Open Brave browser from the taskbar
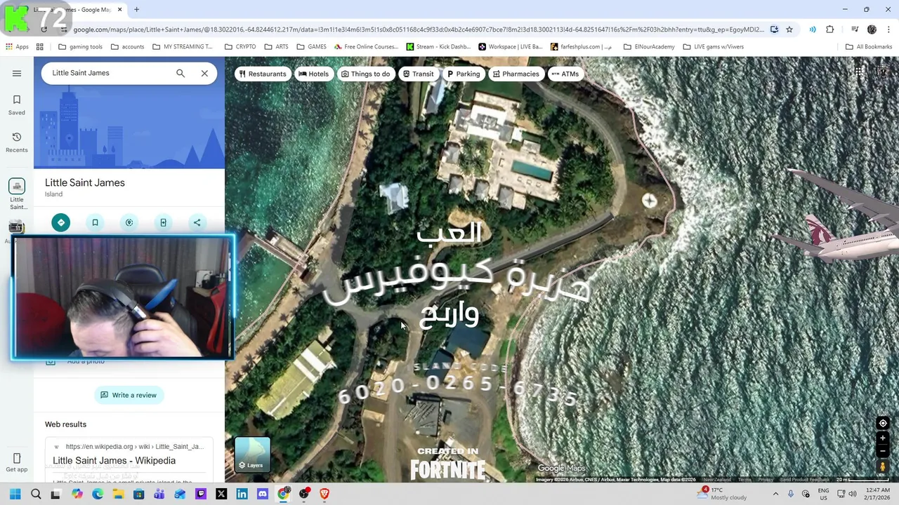This screenshot has width=899, height=505. [324, 494]
